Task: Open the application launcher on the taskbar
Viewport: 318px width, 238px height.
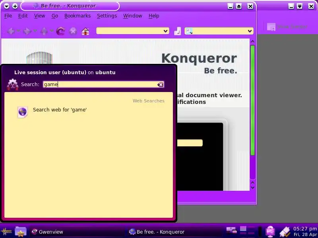Action: (x=6, y=231)
